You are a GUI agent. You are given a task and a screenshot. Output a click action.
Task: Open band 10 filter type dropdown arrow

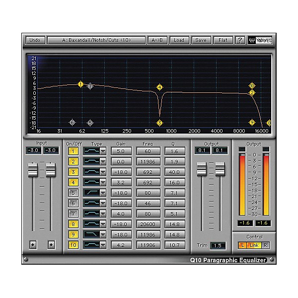(x=103, y=245)
